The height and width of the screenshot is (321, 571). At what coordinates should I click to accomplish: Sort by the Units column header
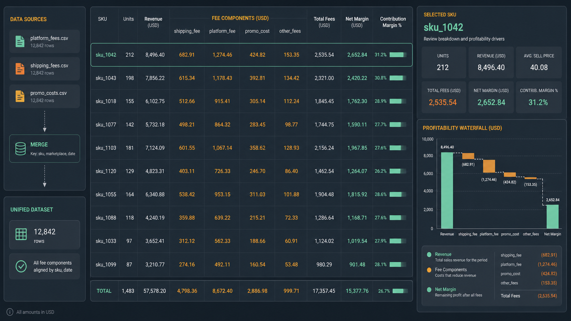click(x=128, y=19)
